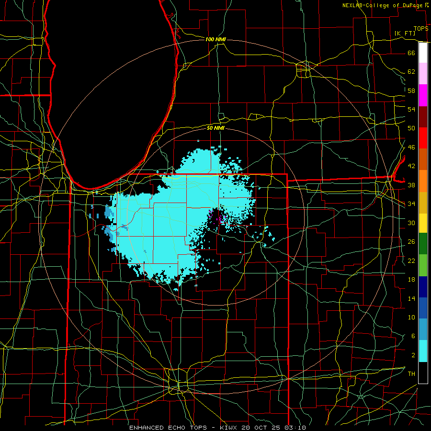Click the white swatch at the legend top
Viewport: 431px width, 431px height.
tap(423, 53)
